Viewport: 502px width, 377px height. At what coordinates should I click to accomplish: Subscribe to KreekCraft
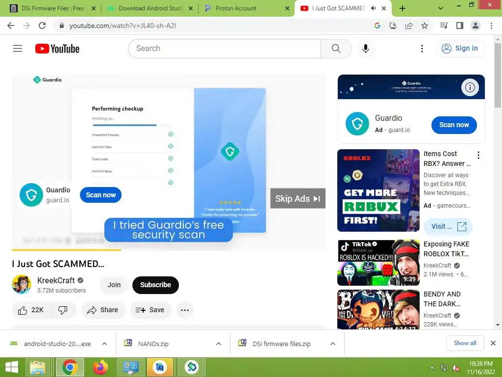(x=155, y=285)
